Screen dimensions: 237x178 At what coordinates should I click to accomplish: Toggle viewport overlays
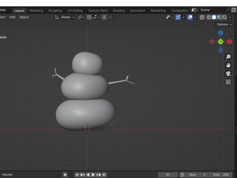pos(190,17)
